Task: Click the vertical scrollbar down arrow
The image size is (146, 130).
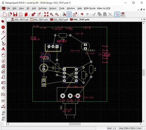Action: 144,121
